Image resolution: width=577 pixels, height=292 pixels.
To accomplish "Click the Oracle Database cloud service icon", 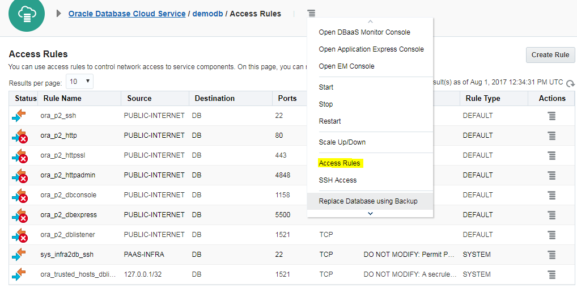I will (x=27, y=14).
